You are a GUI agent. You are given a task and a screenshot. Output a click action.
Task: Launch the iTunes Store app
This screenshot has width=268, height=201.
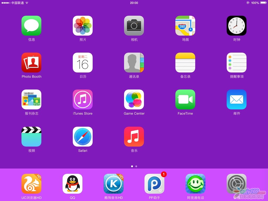pos(83,99)
